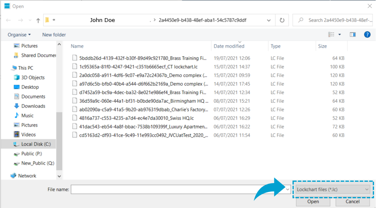The width and height of the screenshot is (377, 208).
Task: Click the Up one level arrow
Action: click(38, 20)
